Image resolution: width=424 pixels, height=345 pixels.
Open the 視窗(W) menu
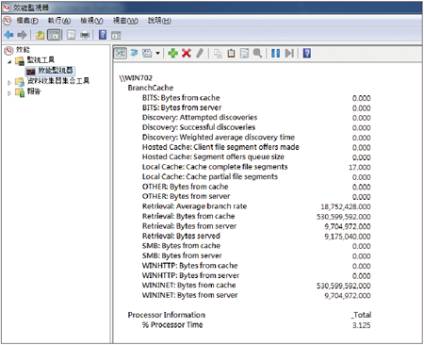[x=125, y=21]
